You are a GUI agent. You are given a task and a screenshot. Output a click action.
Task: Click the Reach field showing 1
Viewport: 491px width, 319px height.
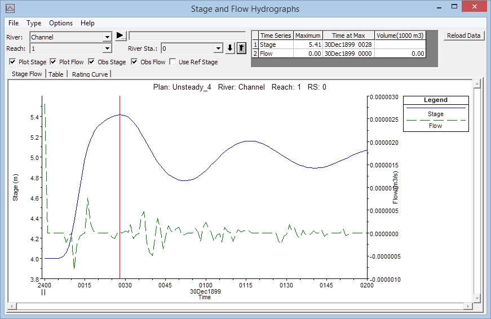click(x=67, y=48)
